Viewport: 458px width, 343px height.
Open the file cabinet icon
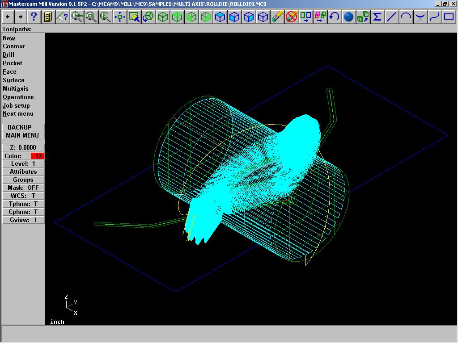point(47,17)
